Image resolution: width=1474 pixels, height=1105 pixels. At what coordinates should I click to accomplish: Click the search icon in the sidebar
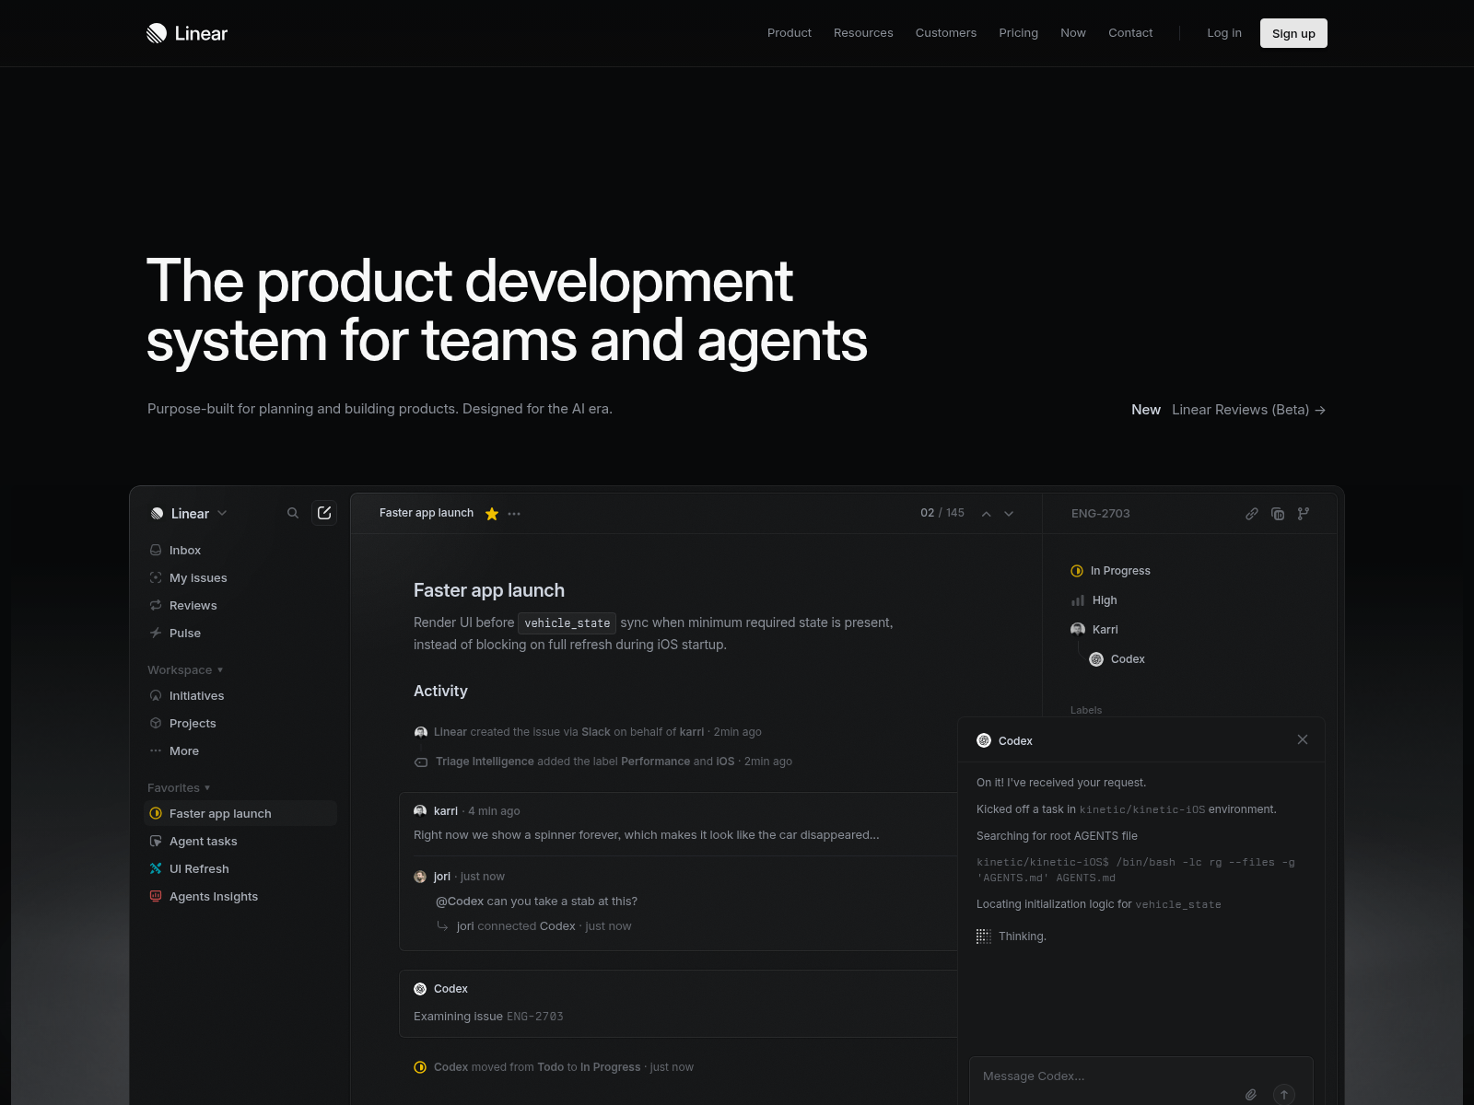293,513
